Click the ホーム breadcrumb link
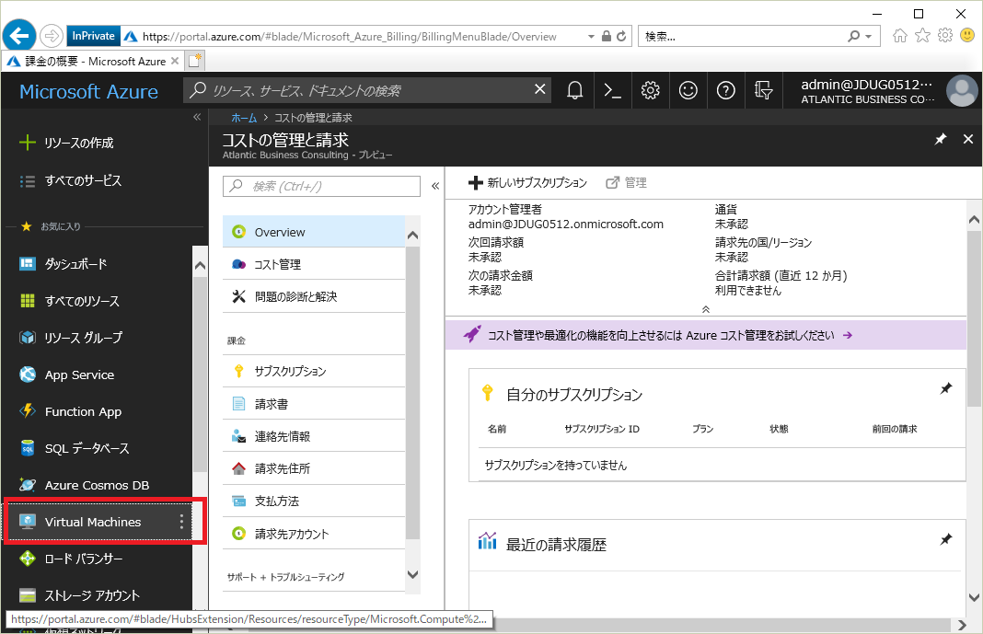983x634 pixels. pyautogui.click(x=244, y=117)
